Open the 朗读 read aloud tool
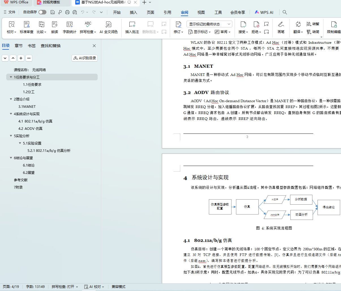This screenshot has width=341, height=291. (55, 25)
